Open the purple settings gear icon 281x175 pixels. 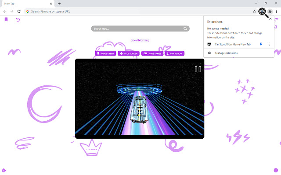pyautogui.click(x=4, y=170)
